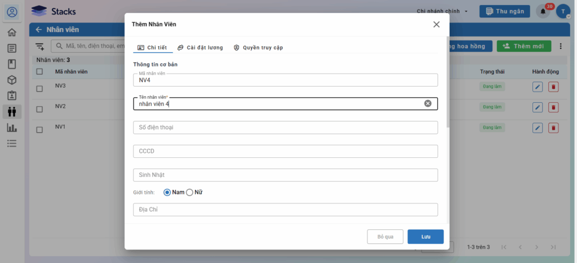Clear the Tên nhân viên field text
577x263 pixels.
tap(428, 103)
